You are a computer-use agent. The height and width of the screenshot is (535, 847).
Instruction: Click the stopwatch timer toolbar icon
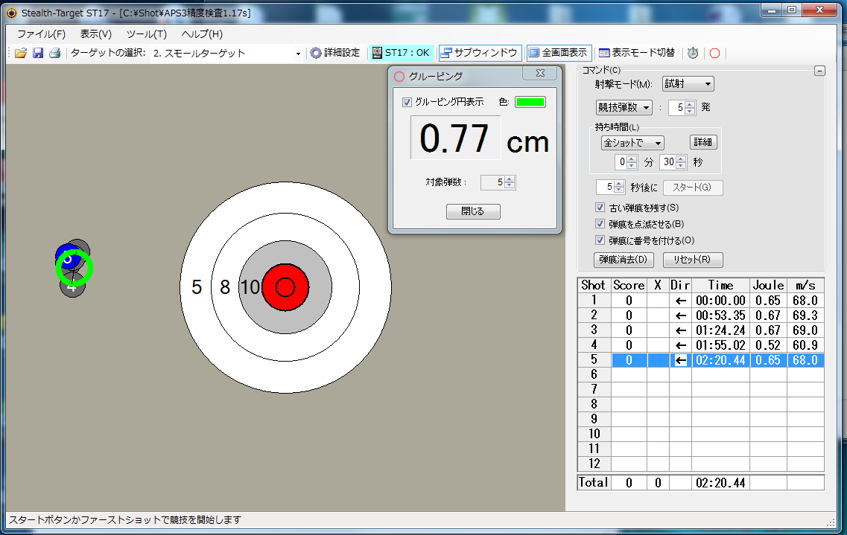(x=692, y=53)
